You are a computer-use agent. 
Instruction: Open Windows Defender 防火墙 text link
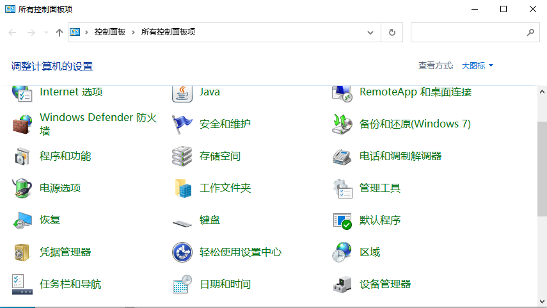[99, 124]
